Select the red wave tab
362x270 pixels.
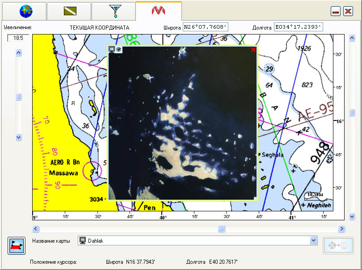tap(159, 10)
